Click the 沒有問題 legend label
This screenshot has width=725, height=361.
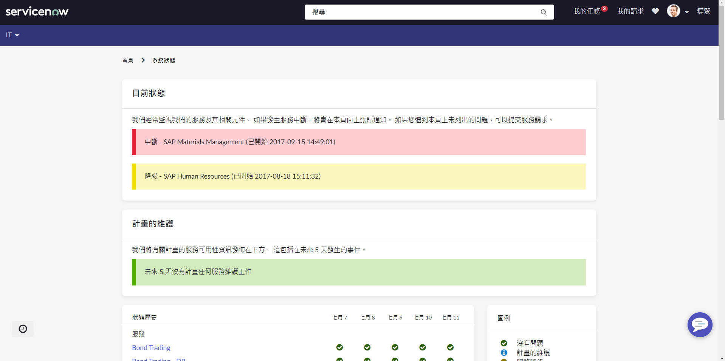tap(530, 343)
